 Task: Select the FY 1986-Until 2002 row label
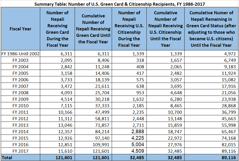20,54
